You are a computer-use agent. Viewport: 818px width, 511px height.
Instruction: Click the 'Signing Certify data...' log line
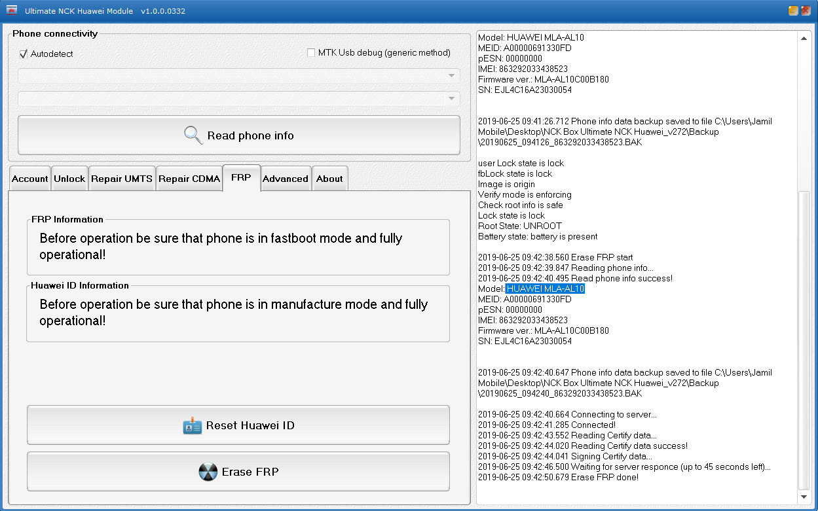click(x=565, y=456)
